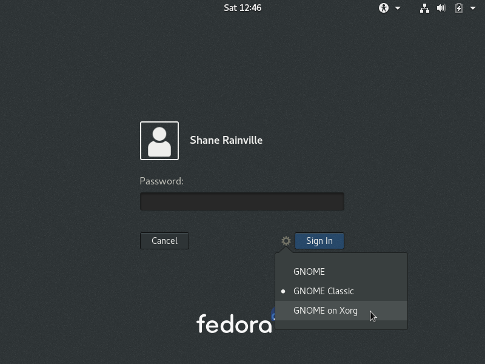
Task: Click the Shane Rainville avatar picture
Action: [159, 141]
